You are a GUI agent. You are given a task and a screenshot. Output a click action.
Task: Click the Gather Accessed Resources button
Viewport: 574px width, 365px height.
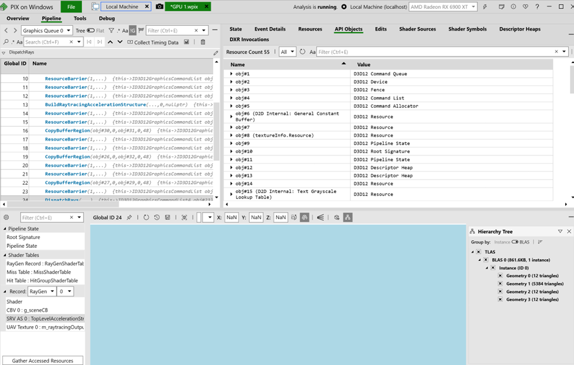click(42, 360)
